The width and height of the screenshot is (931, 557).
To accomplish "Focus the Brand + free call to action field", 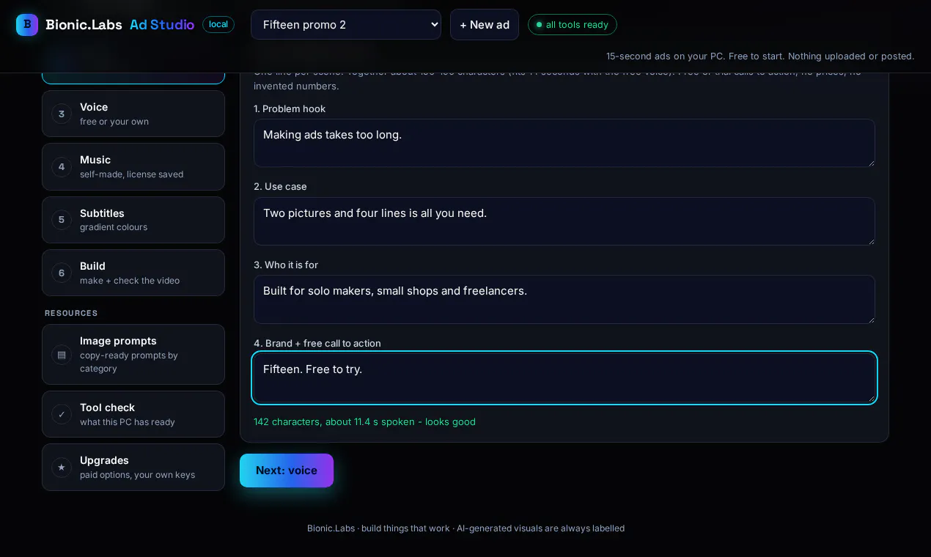I will 564,377.
